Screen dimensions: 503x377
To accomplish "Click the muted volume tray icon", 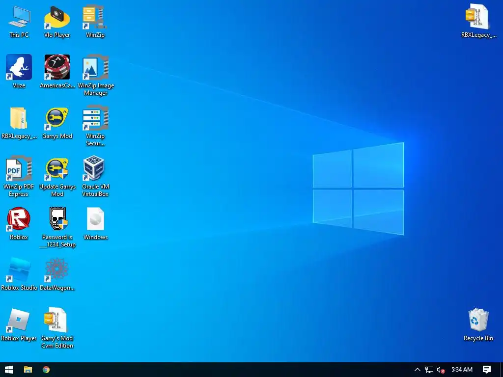I will 441,370.
